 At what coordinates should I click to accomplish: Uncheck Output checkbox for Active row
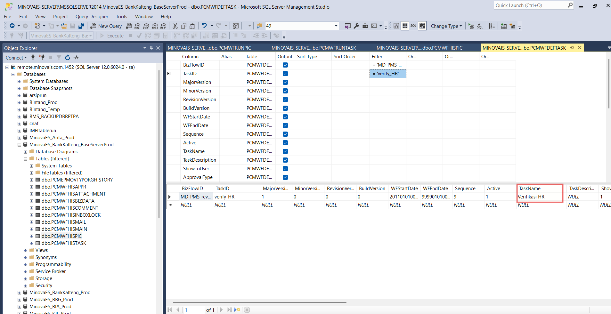285,143
